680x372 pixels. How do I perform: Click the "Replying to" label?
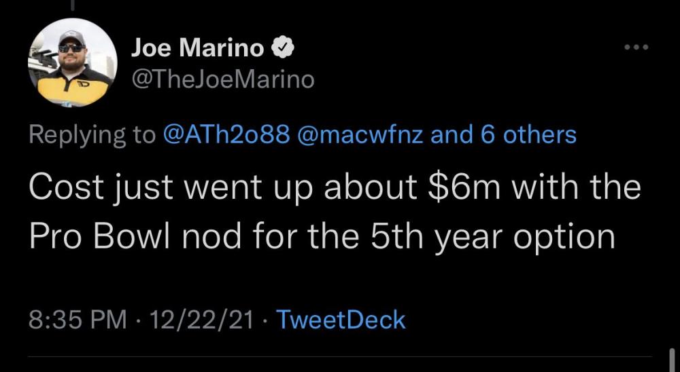tap(91, 134)
